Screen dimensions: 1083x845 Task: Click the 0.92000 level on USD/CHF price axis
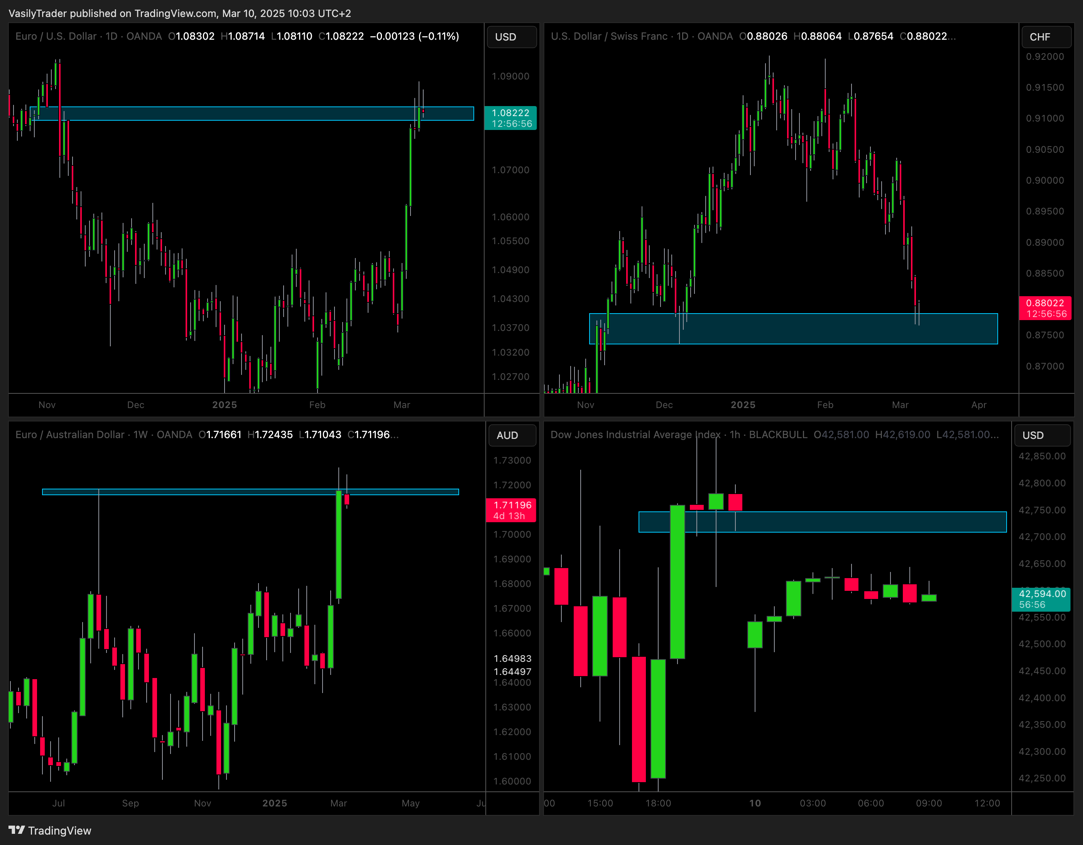tap(1045, 56)
